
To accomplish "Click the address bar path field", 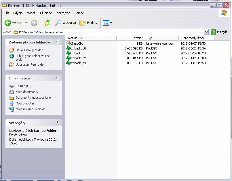I will 109,32.
